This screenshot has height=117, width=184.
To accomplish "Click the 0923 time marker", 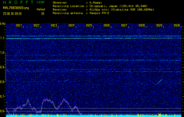I will point(54,25).
